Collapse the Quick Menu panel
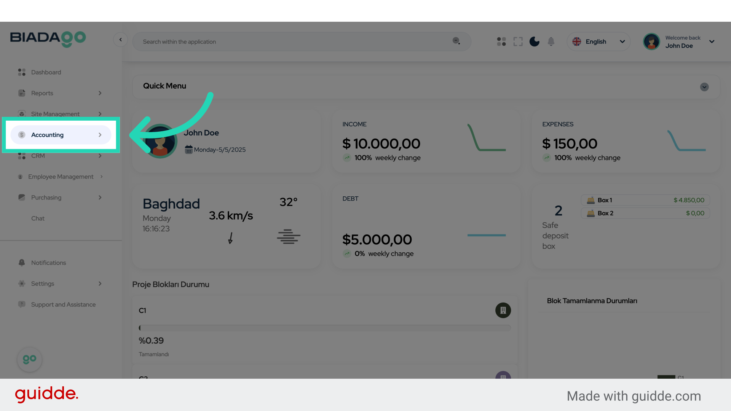The image size is (731, 411). tap(704, 87)
